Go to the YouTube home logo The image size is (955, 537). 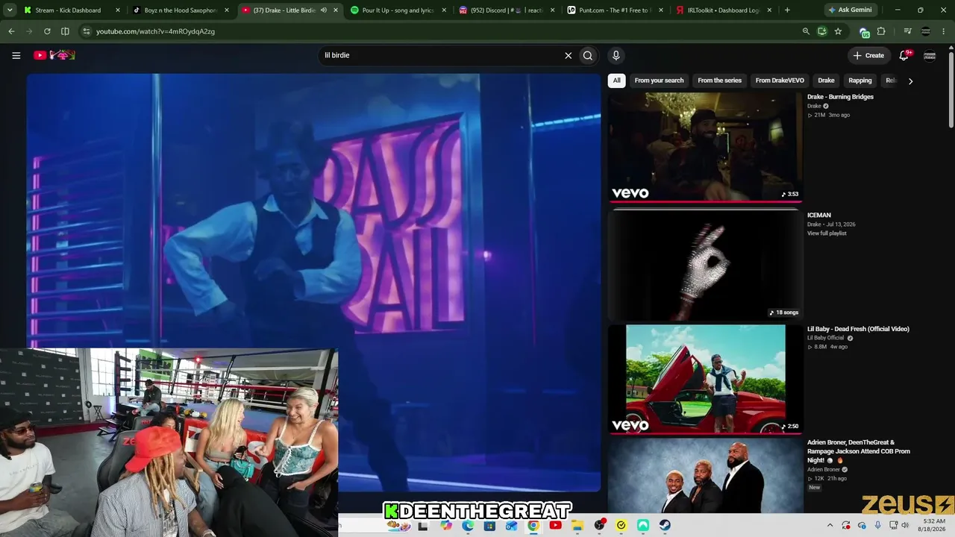pyautogui.click(x=54, y=55)
